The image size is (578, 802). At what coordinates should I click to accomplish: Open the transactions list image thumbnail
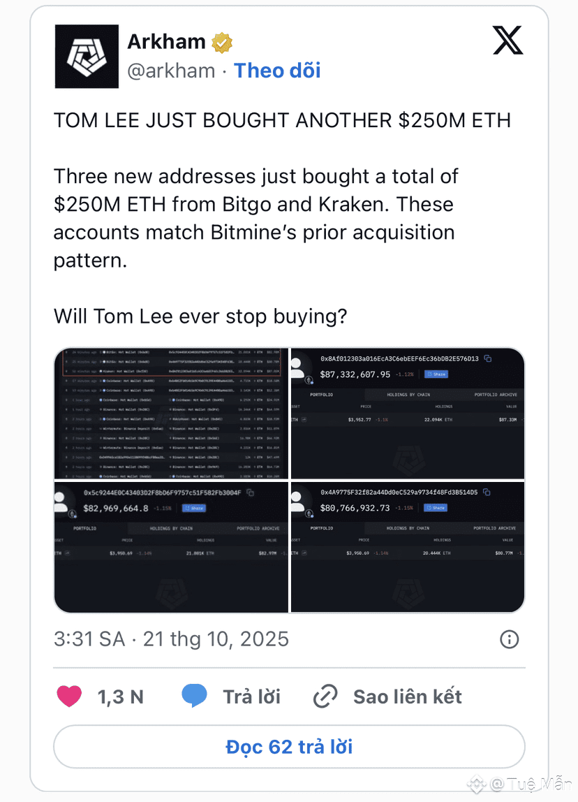171,412
